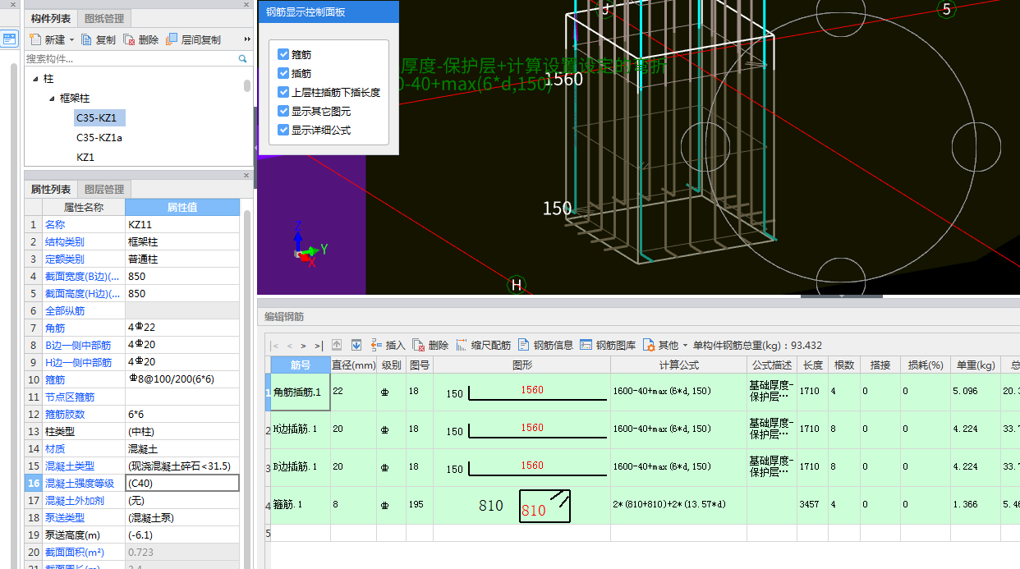Toggle 显示其它图元 checkbox
The image size is (1020, 569).
click(x=283, y=111)
